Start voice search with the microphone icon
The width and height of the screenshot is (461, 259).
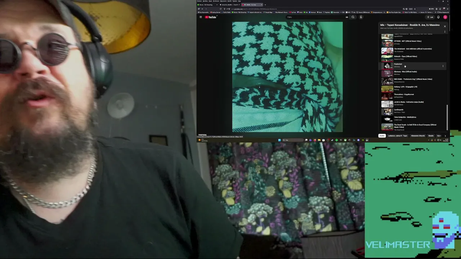click(361, 17)
